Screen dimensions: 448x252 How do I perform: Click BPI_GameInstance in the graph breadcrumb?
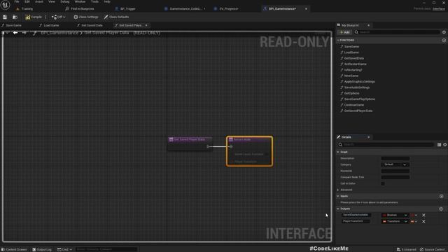pyautogui.click(x=59, y=33)
